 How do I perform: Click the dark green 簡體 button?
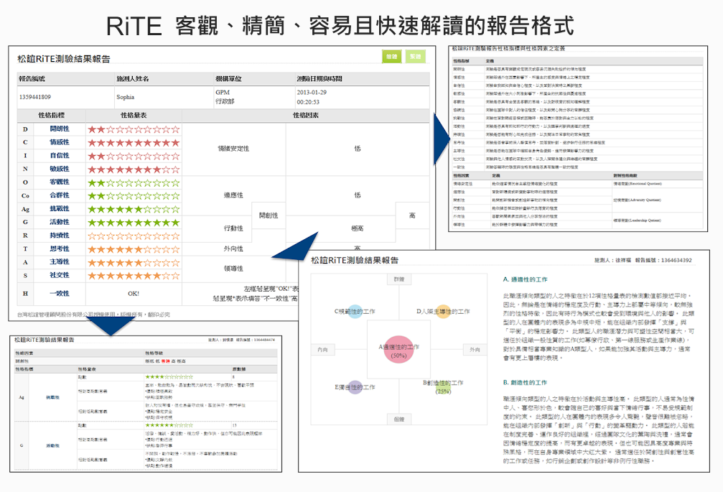tap(391, 57)
